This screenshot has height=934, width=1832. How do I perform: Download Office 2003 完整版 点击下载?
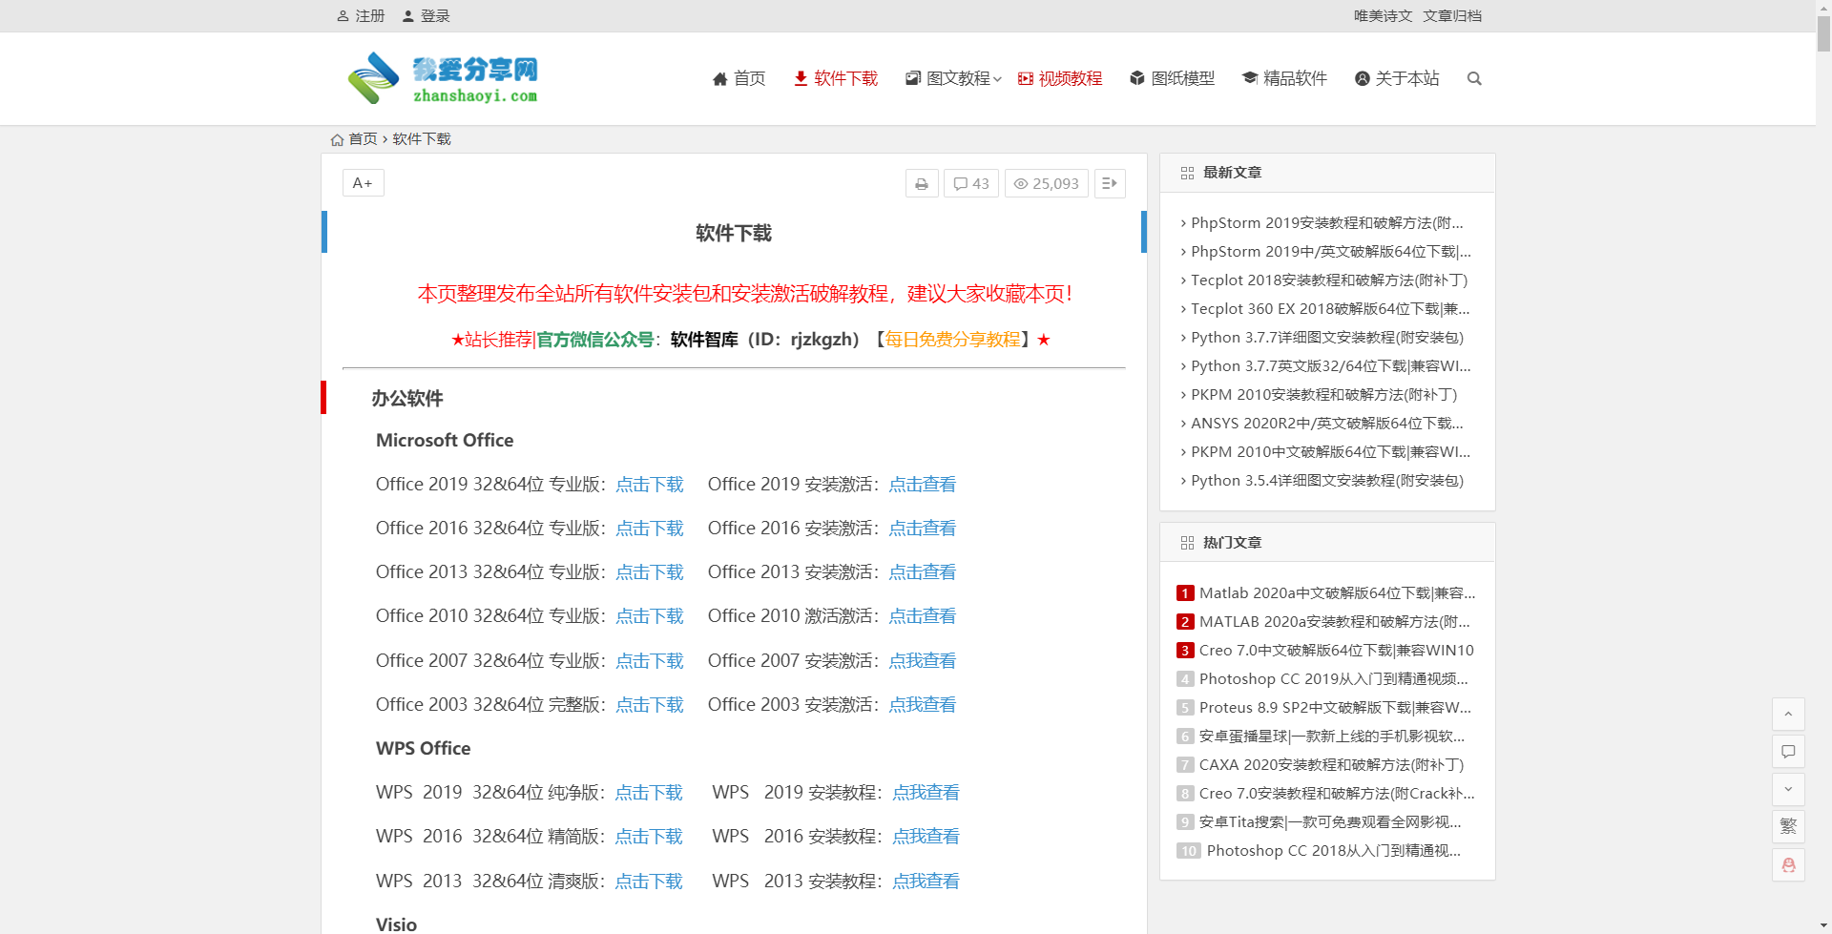pyautogui.click(x=650, y=705)
